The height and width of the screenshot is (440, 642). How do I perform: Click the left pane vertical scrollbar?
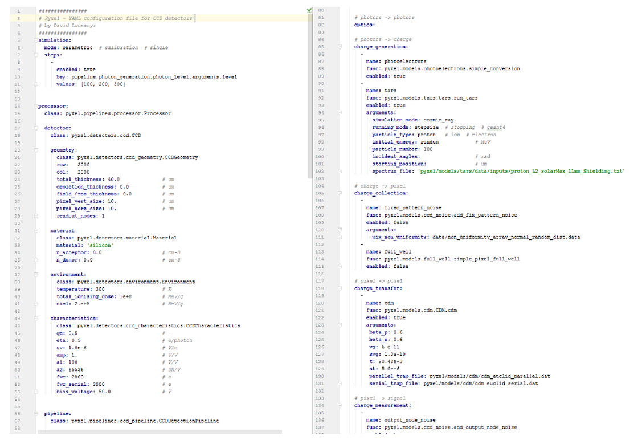coord(310,96)
